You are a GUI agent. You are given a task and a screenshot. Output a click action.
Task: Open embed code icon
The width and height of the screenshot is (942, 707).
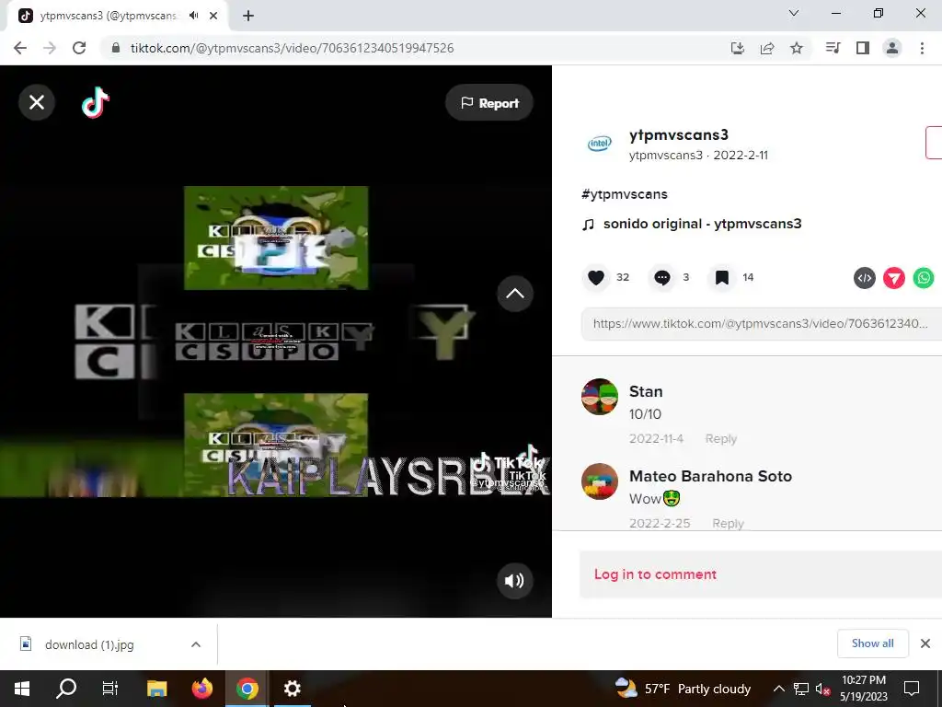[x=865, y=277]
